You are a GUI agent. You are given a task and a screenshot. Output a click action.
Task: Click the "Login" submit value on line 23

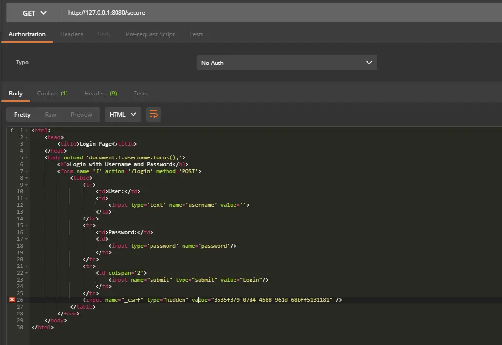(251, 280)
